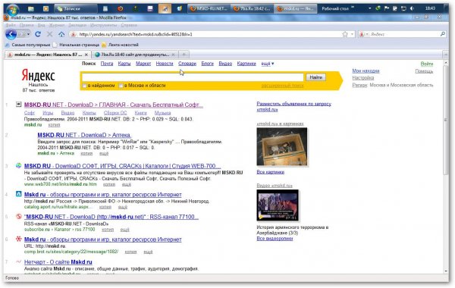Screen dimensions: 455x288
Task: Click the Firefox URL address field
Action: [x=209, y=34]
